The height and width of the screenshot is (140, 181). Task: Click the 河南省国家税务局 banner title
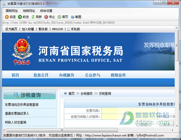(x=81, y=51)
